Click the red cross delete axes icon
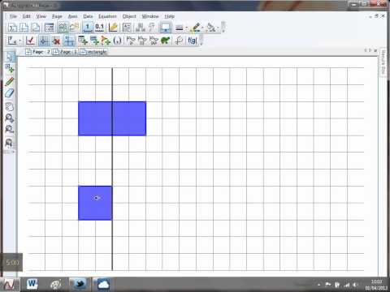 click(56, 41)
